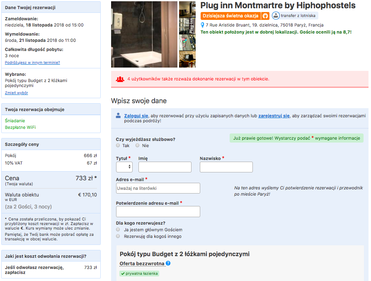Open the Zaloguj się link
The height and width of the screenshot is (281, 371).
click(x=136, y=116)
